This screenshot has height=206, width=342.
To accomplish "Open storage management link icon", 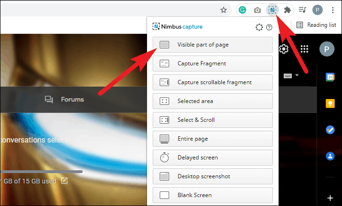I will [x=64, y=181].
